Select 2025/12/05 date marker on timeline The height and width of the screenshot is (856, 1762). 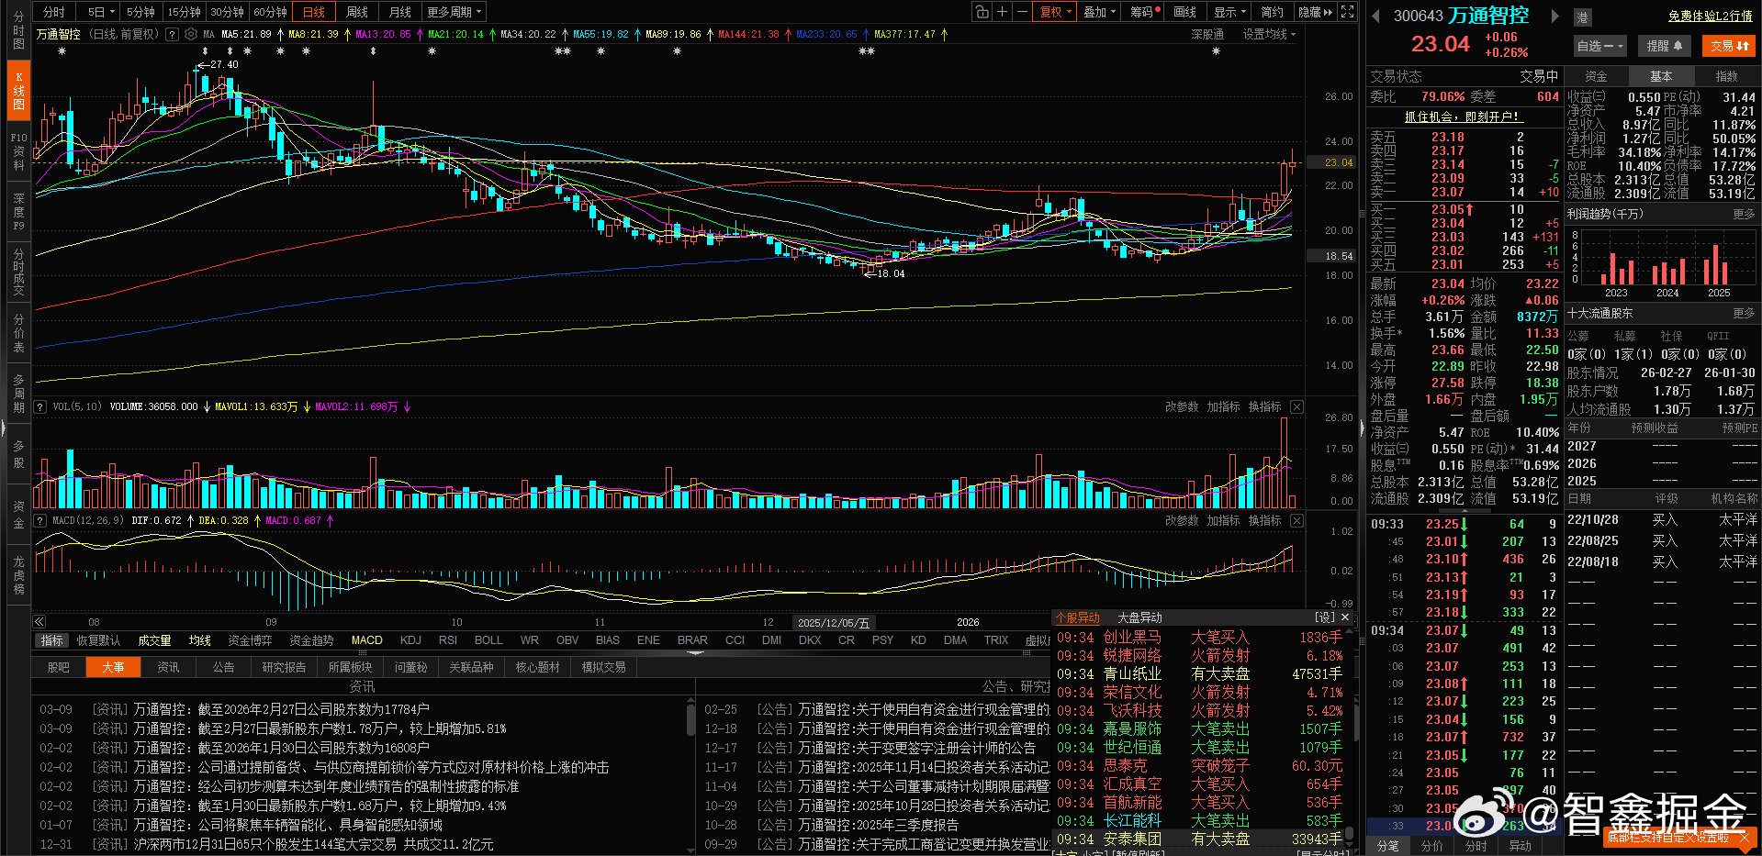click(x=833, y=622)
